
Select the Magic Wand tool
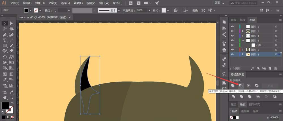(x=5, y=29)
